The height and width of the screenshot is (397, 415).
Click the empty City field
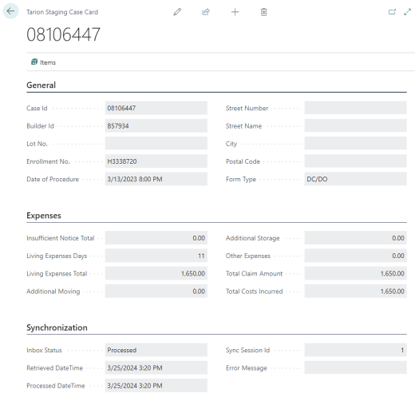coord(356,144)
